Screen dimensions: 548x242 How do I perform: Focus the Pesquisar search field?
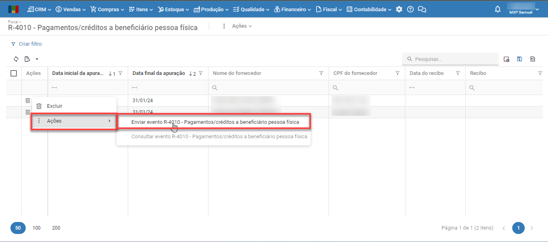(x=450, y=59)
